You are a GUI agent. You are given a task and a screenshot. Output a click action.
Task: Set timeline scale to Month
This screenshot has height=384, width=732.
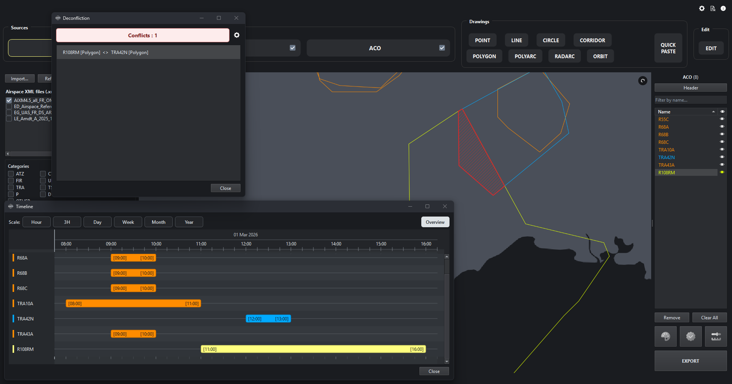point(159,222)
